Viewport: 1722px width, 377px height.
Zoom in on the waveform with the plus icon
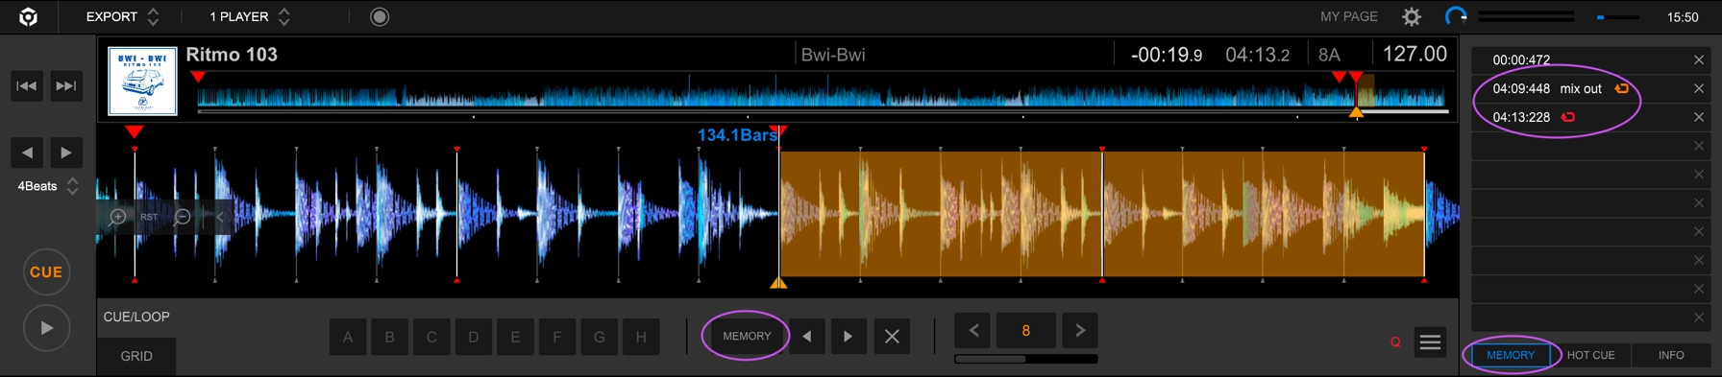(117, 217)
